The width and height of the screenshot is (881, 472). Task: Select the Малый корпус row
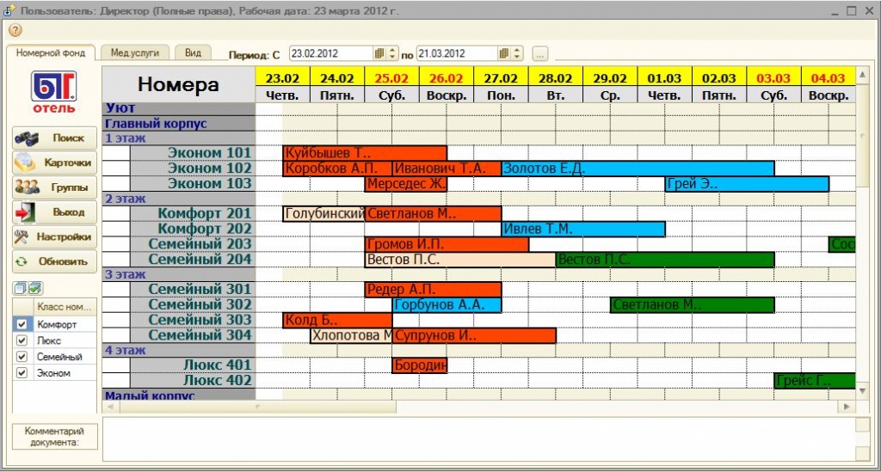click(179, 395)
